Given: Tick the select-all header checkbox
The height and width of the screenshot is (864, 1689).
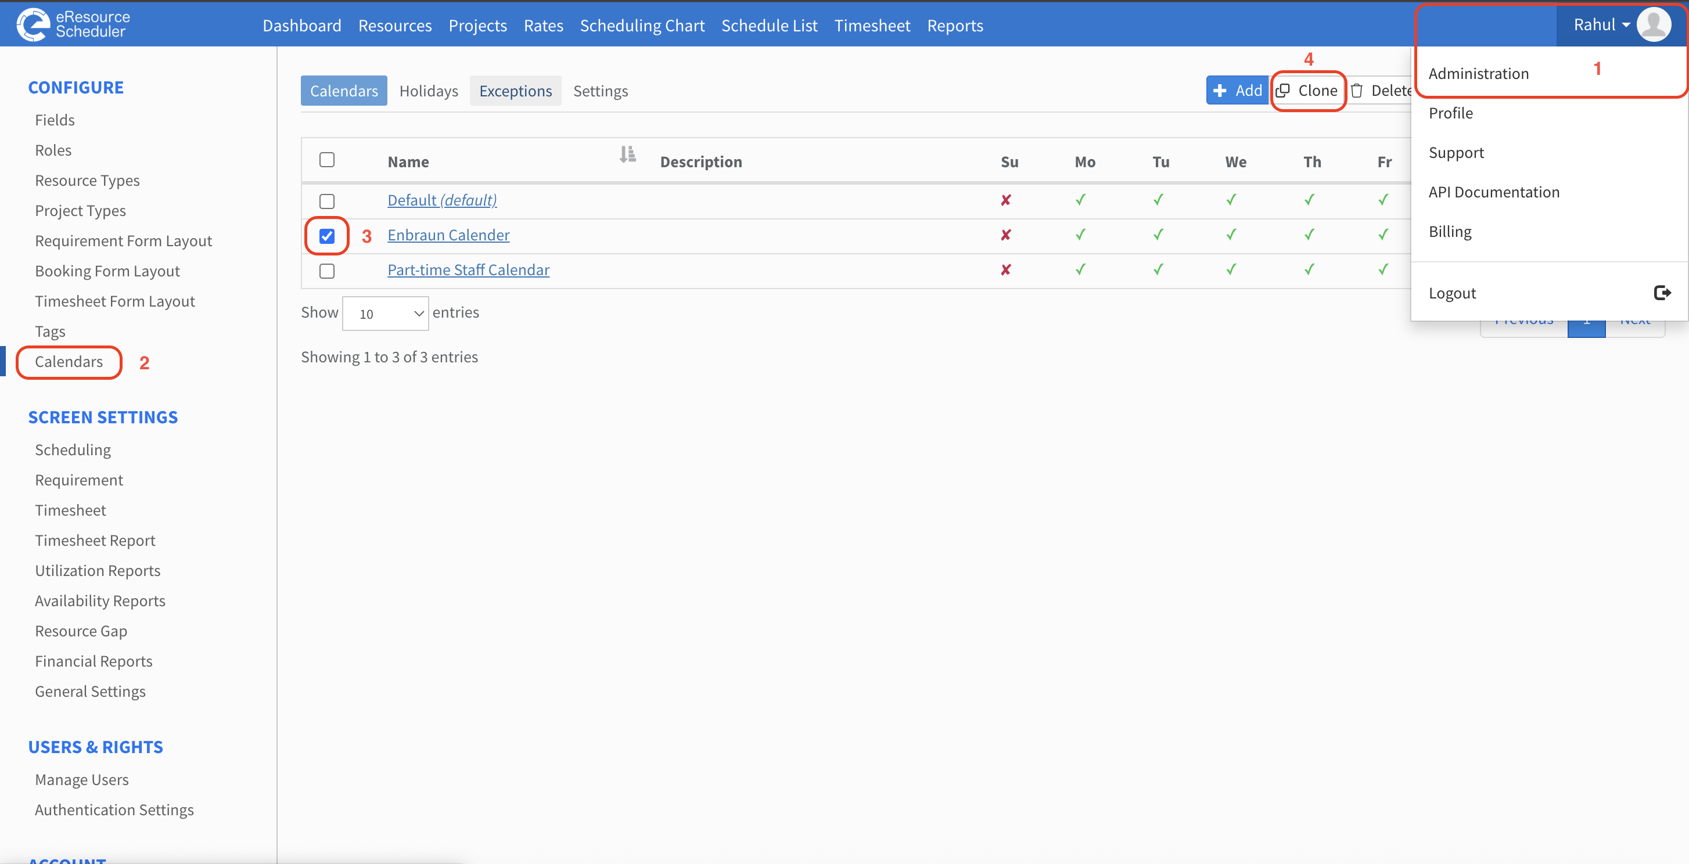Looking at the screenshot, I should click(x=326, y=160).
